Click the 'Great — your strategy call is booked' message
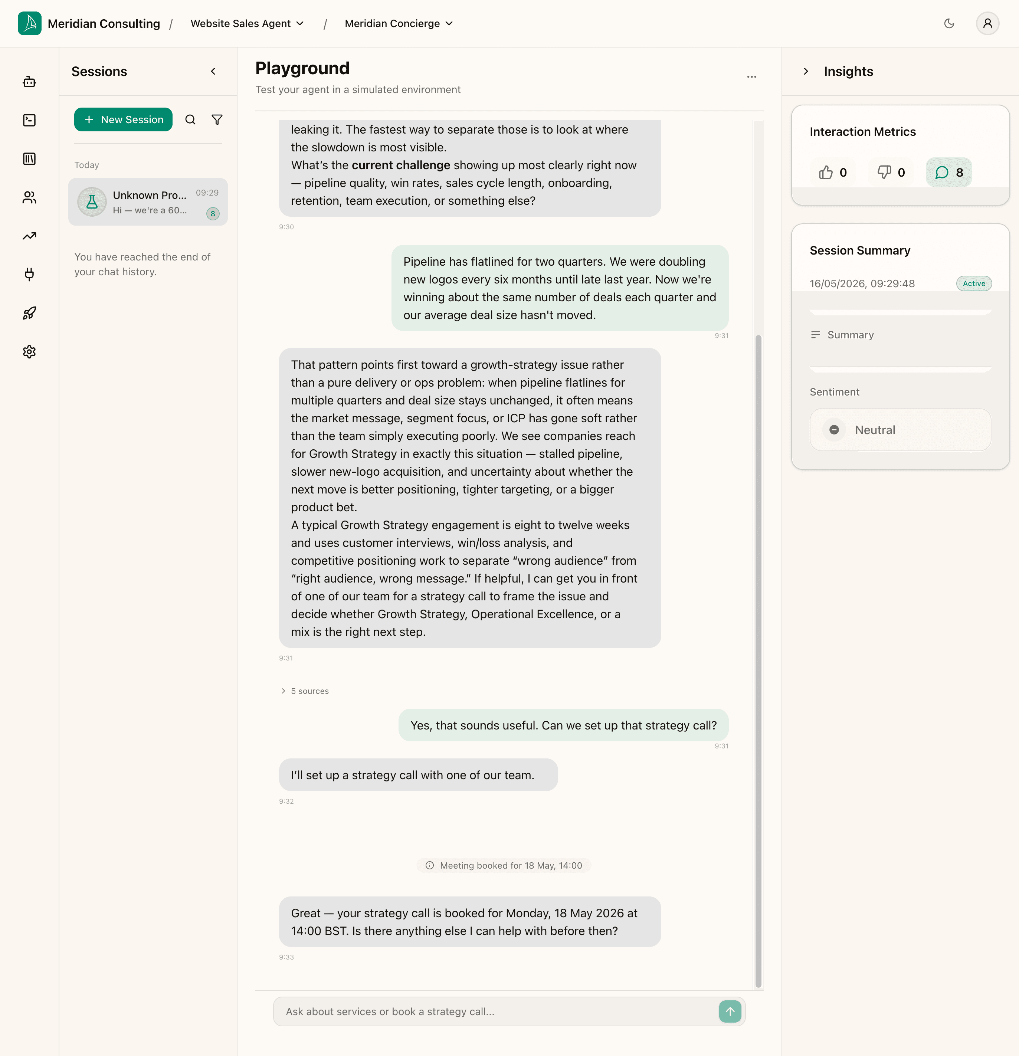This screenshot has width=1019, height=1056. coord(470,922)
